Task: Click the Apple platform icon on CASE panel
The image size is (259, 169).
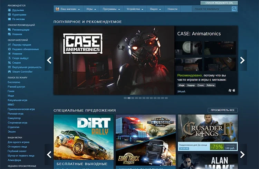Action: pyautogui.click(x=234, y=90)
